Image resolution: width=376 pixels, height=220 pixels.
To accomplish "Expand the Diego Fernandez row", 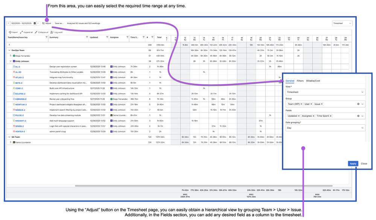I will click(x=11, y=56).
